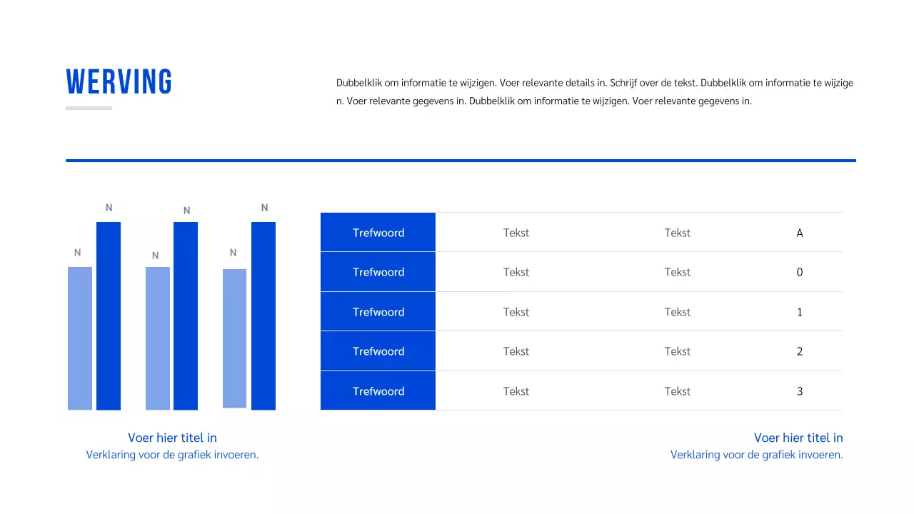The image size is (914, 514).
Task: Select the last dark-blue bar in the chart
Action: (263, 316)
